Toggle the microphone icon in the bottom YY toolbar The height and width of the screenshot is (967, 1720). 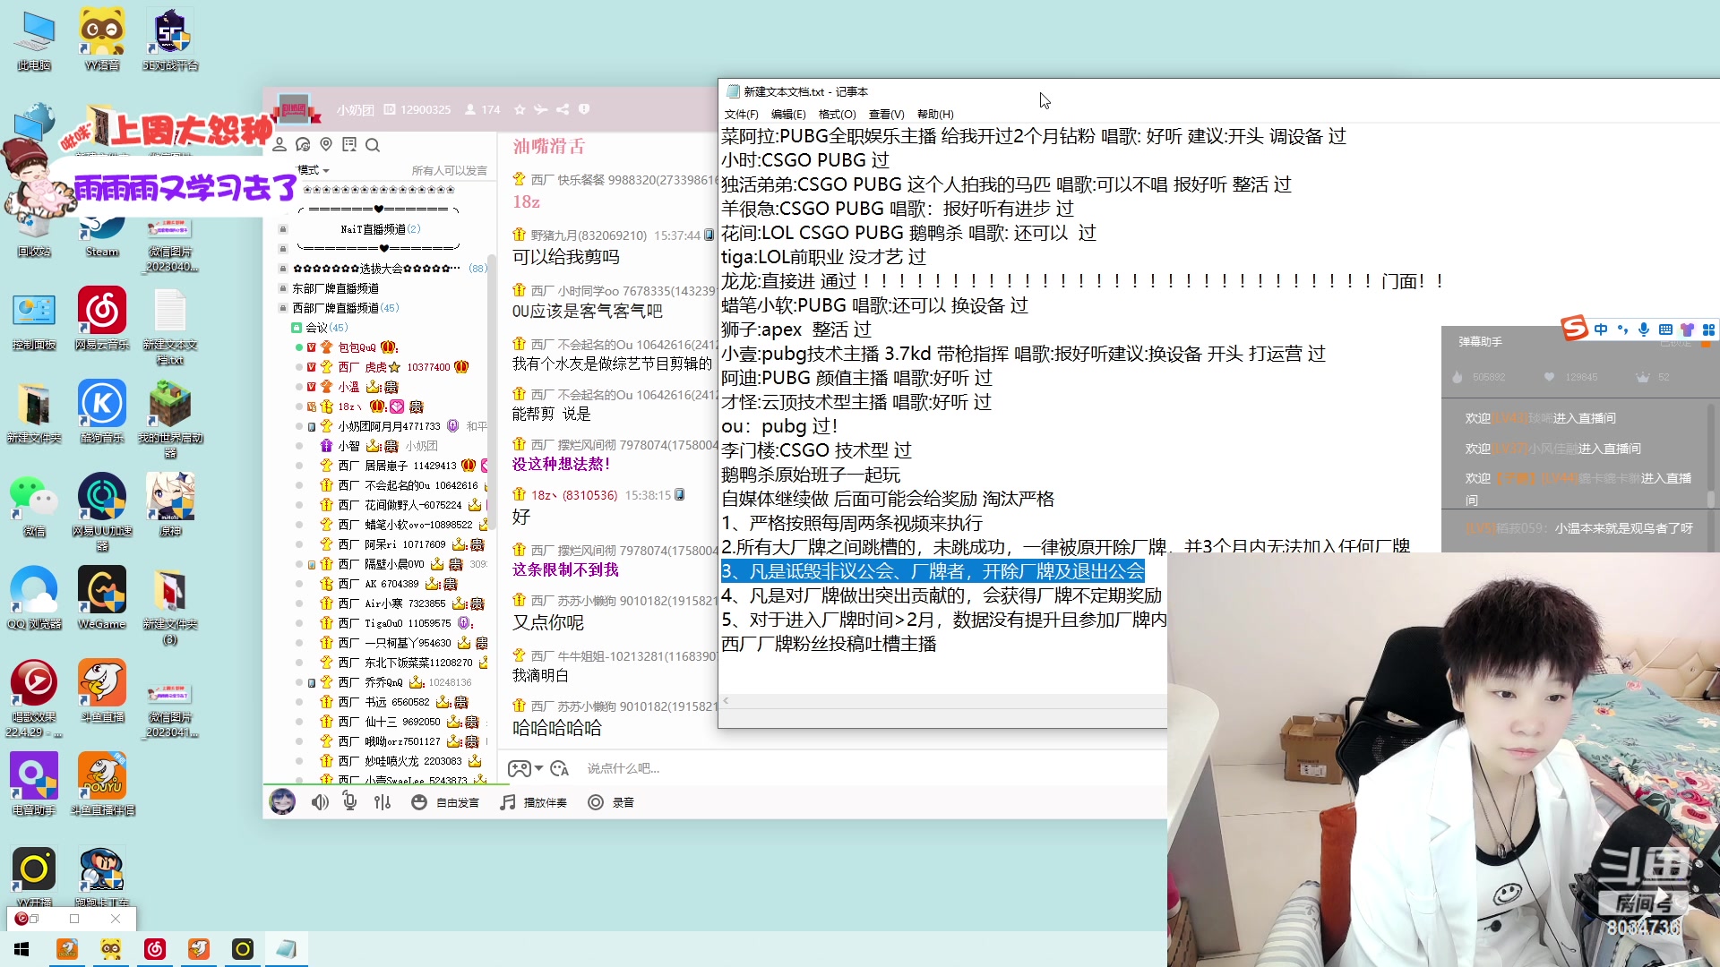tap(350, 802)
